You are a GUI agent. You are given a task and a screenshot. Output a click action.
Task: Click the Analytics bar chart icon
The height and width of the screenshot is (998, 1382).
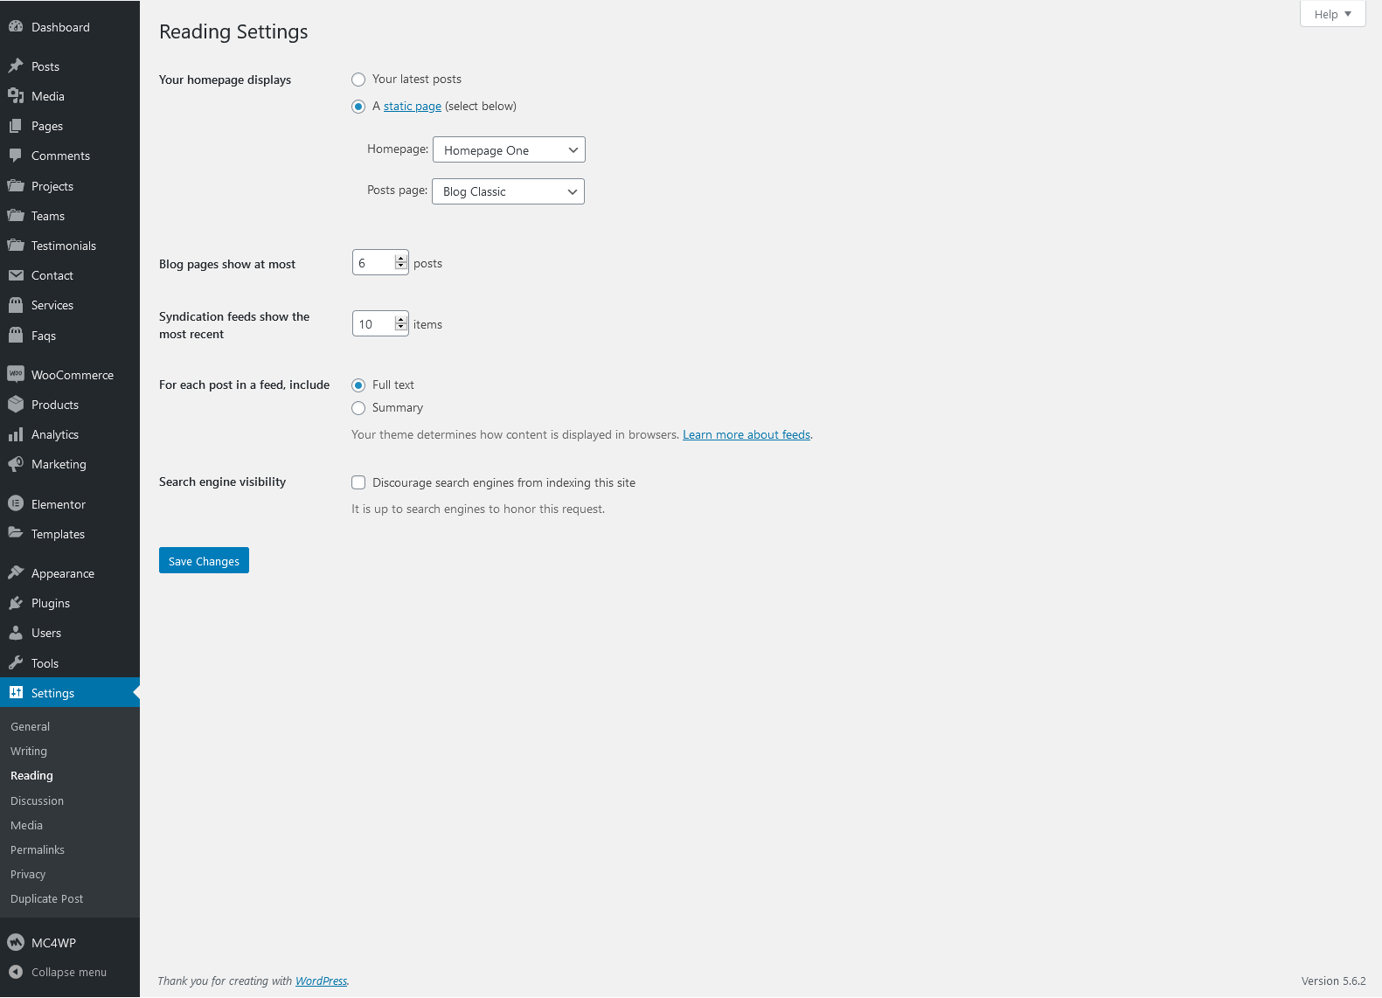pos(16,434)
